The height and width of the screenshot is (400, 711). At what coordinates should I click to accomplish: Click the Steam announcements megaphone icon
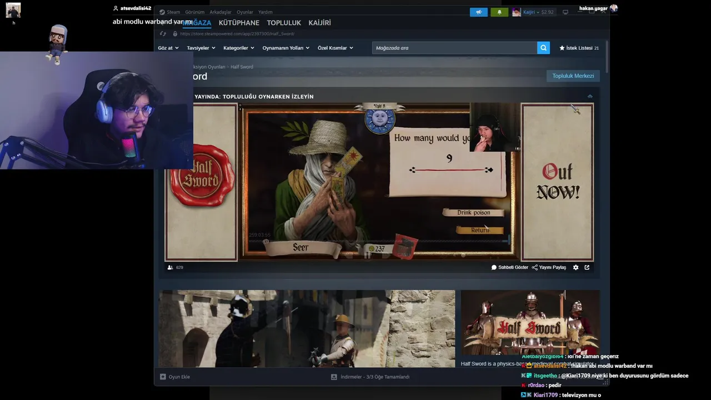478,12
